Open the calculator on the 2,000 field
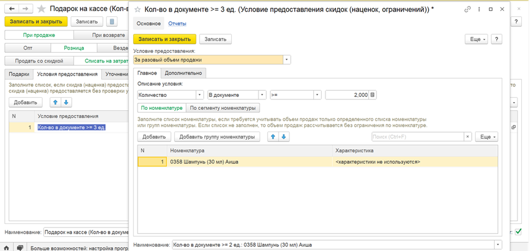530x251 pixels. tap(373, 95)
